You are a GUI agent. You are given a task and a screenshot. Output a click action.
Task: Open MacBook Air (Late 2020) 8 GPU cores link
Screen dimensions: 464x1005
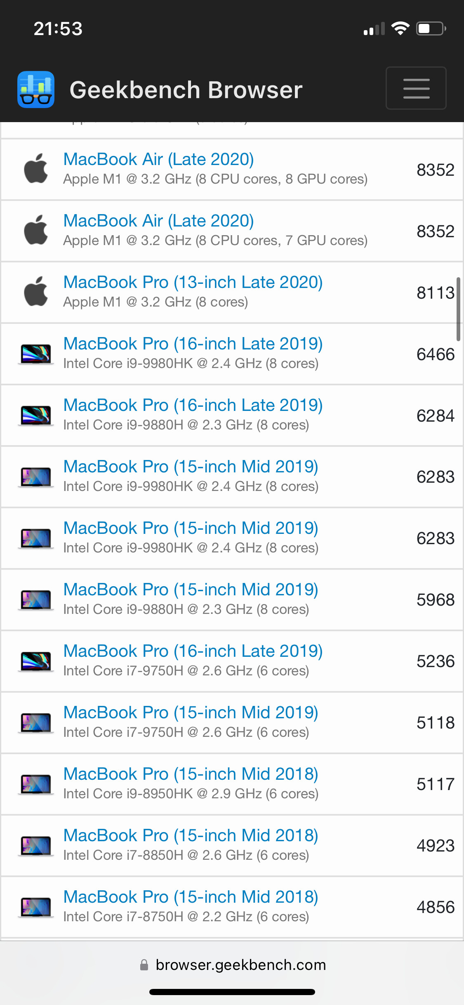tap(158, 159)
